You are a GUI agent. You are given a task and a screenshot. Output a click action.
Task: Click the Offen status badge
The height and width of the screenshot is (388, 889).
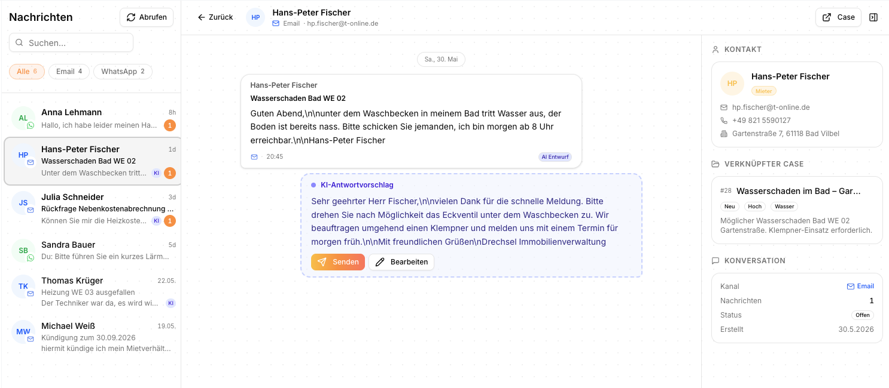coord(863,315)
